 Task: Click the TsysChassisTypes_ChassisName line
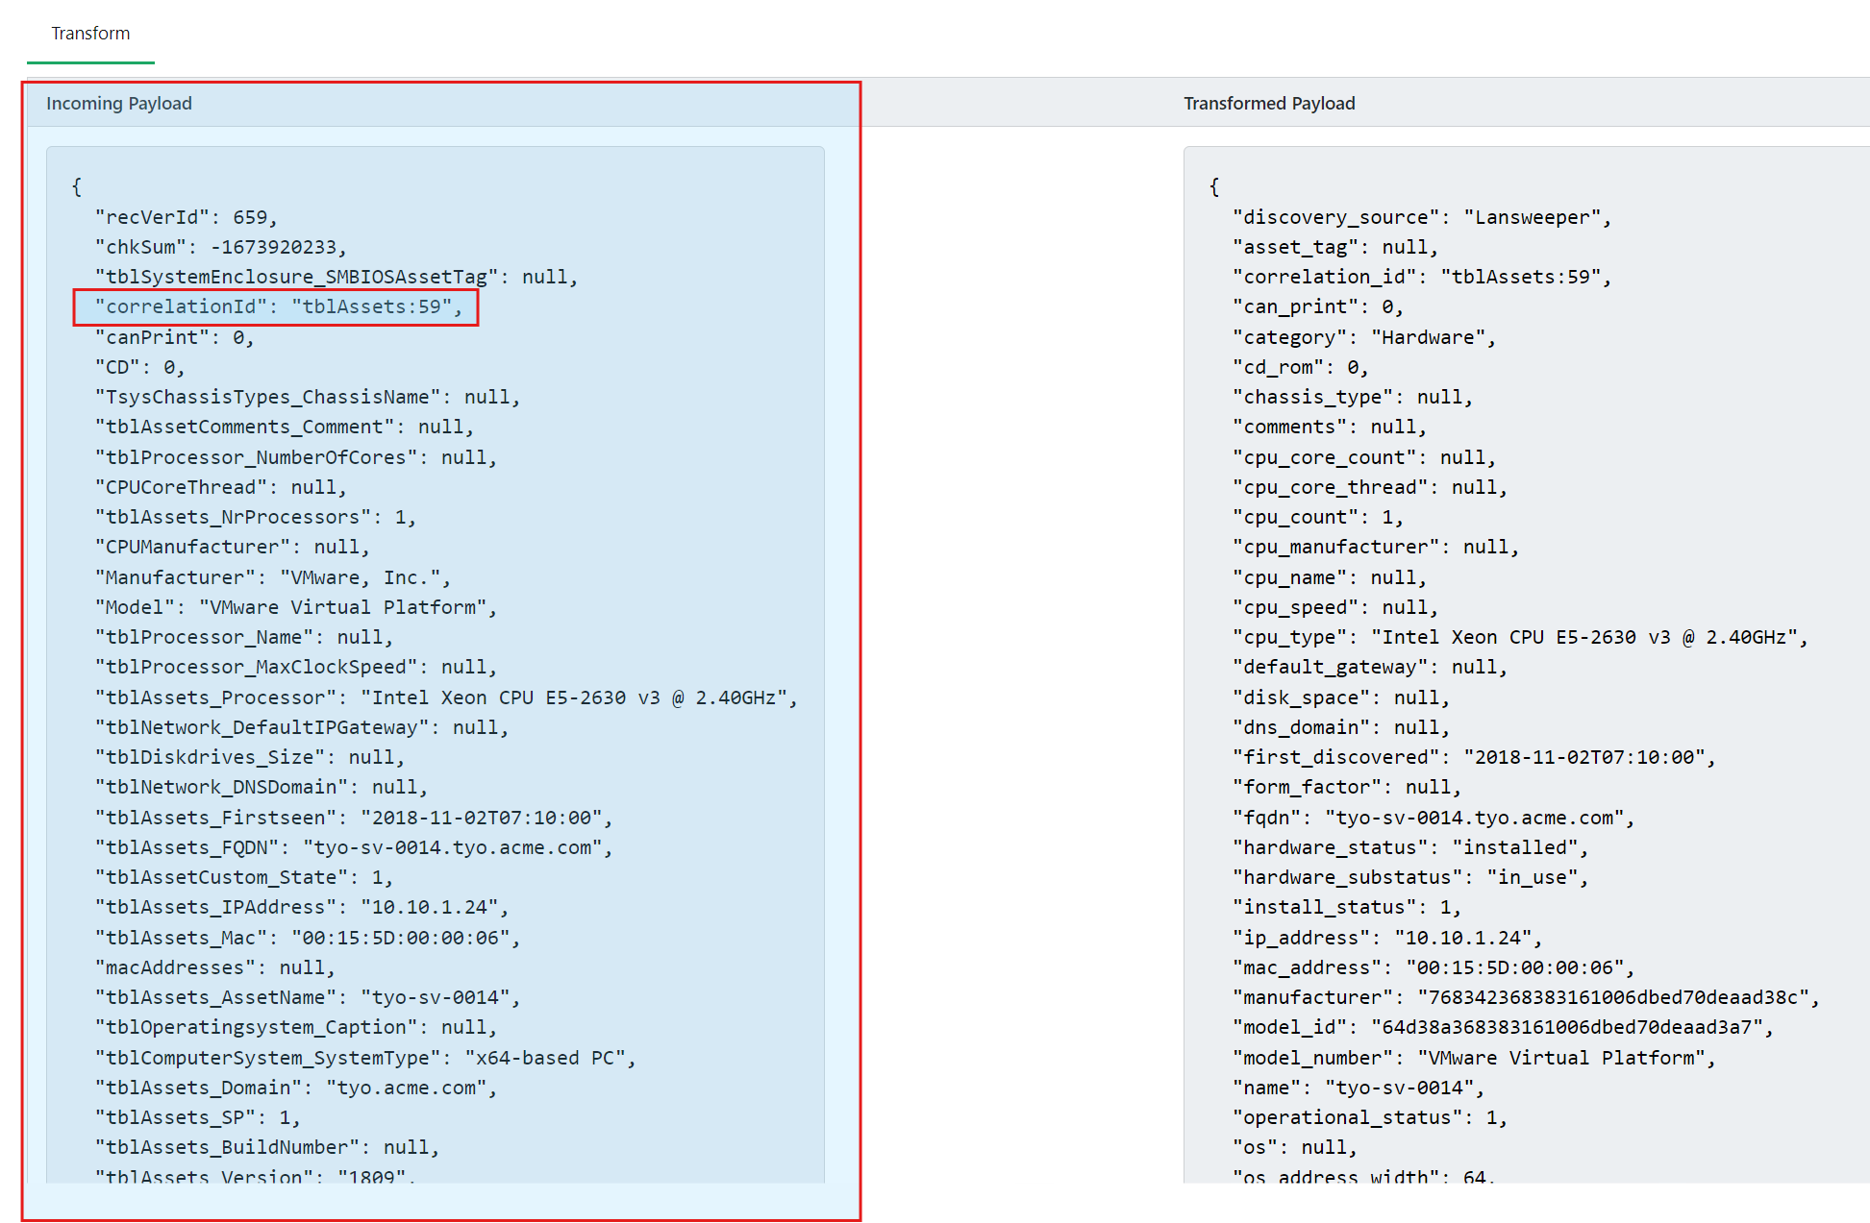308,397
